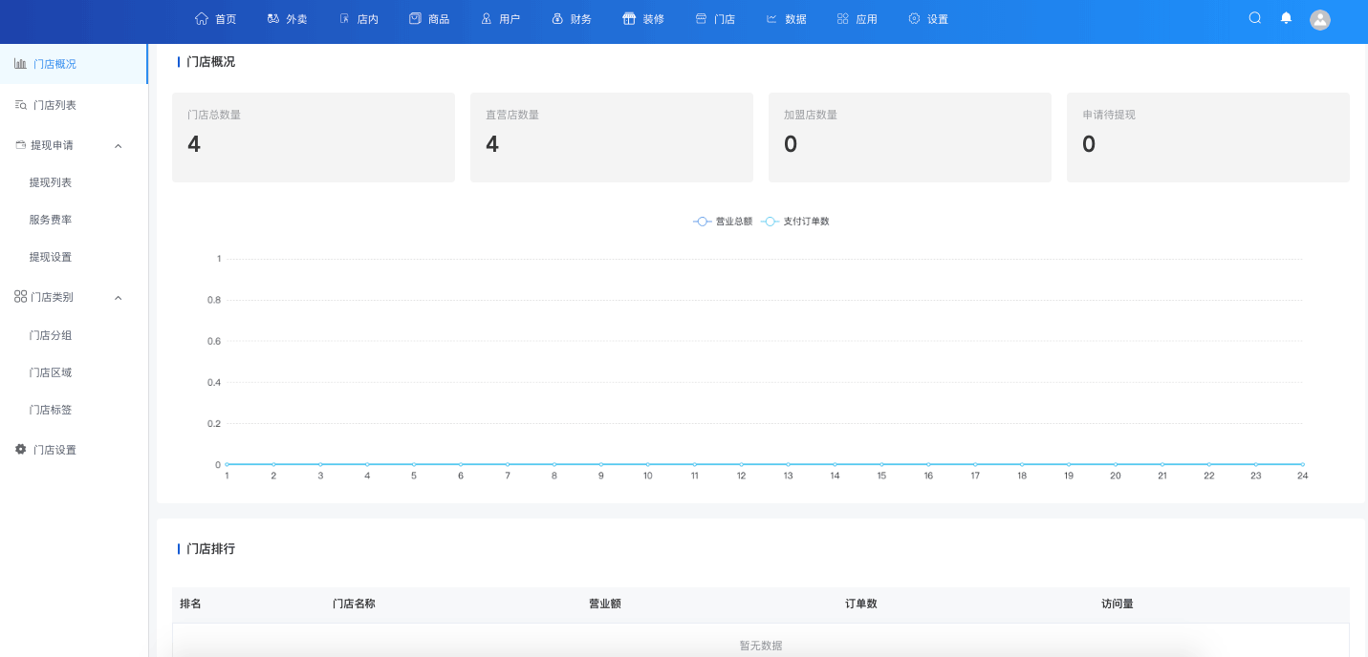Click the search magnifier icon in header

point(1255,18)
